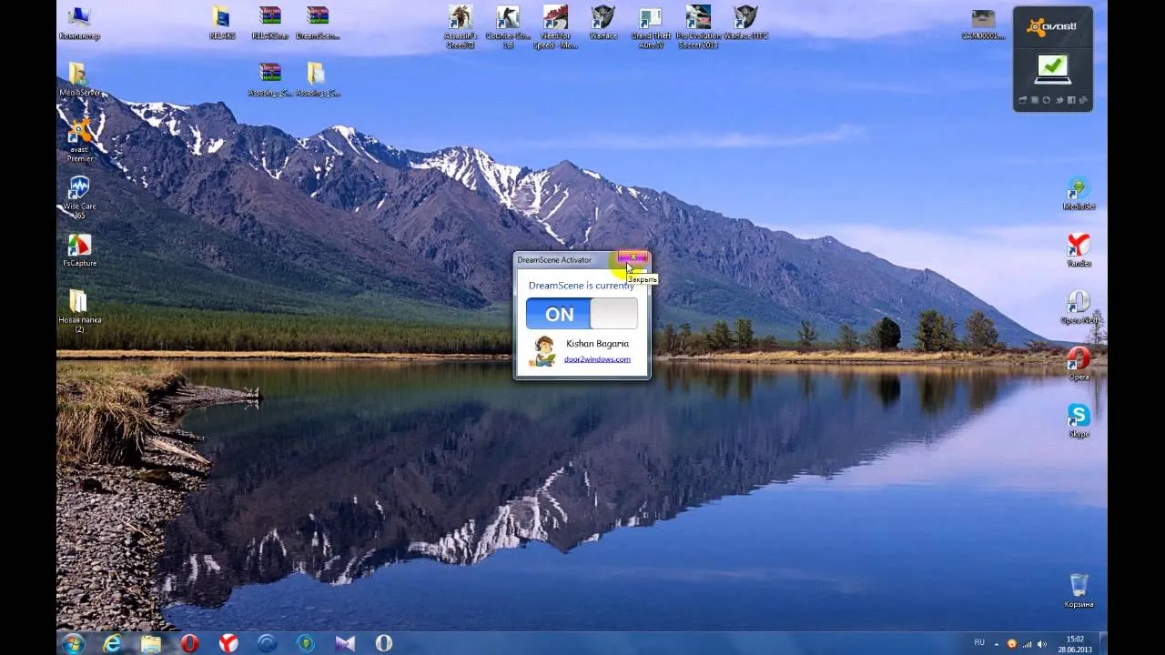Launch Assassin's Creed III shortcut
This screenshot has width=1165, height=655.
tap(461, 26)
